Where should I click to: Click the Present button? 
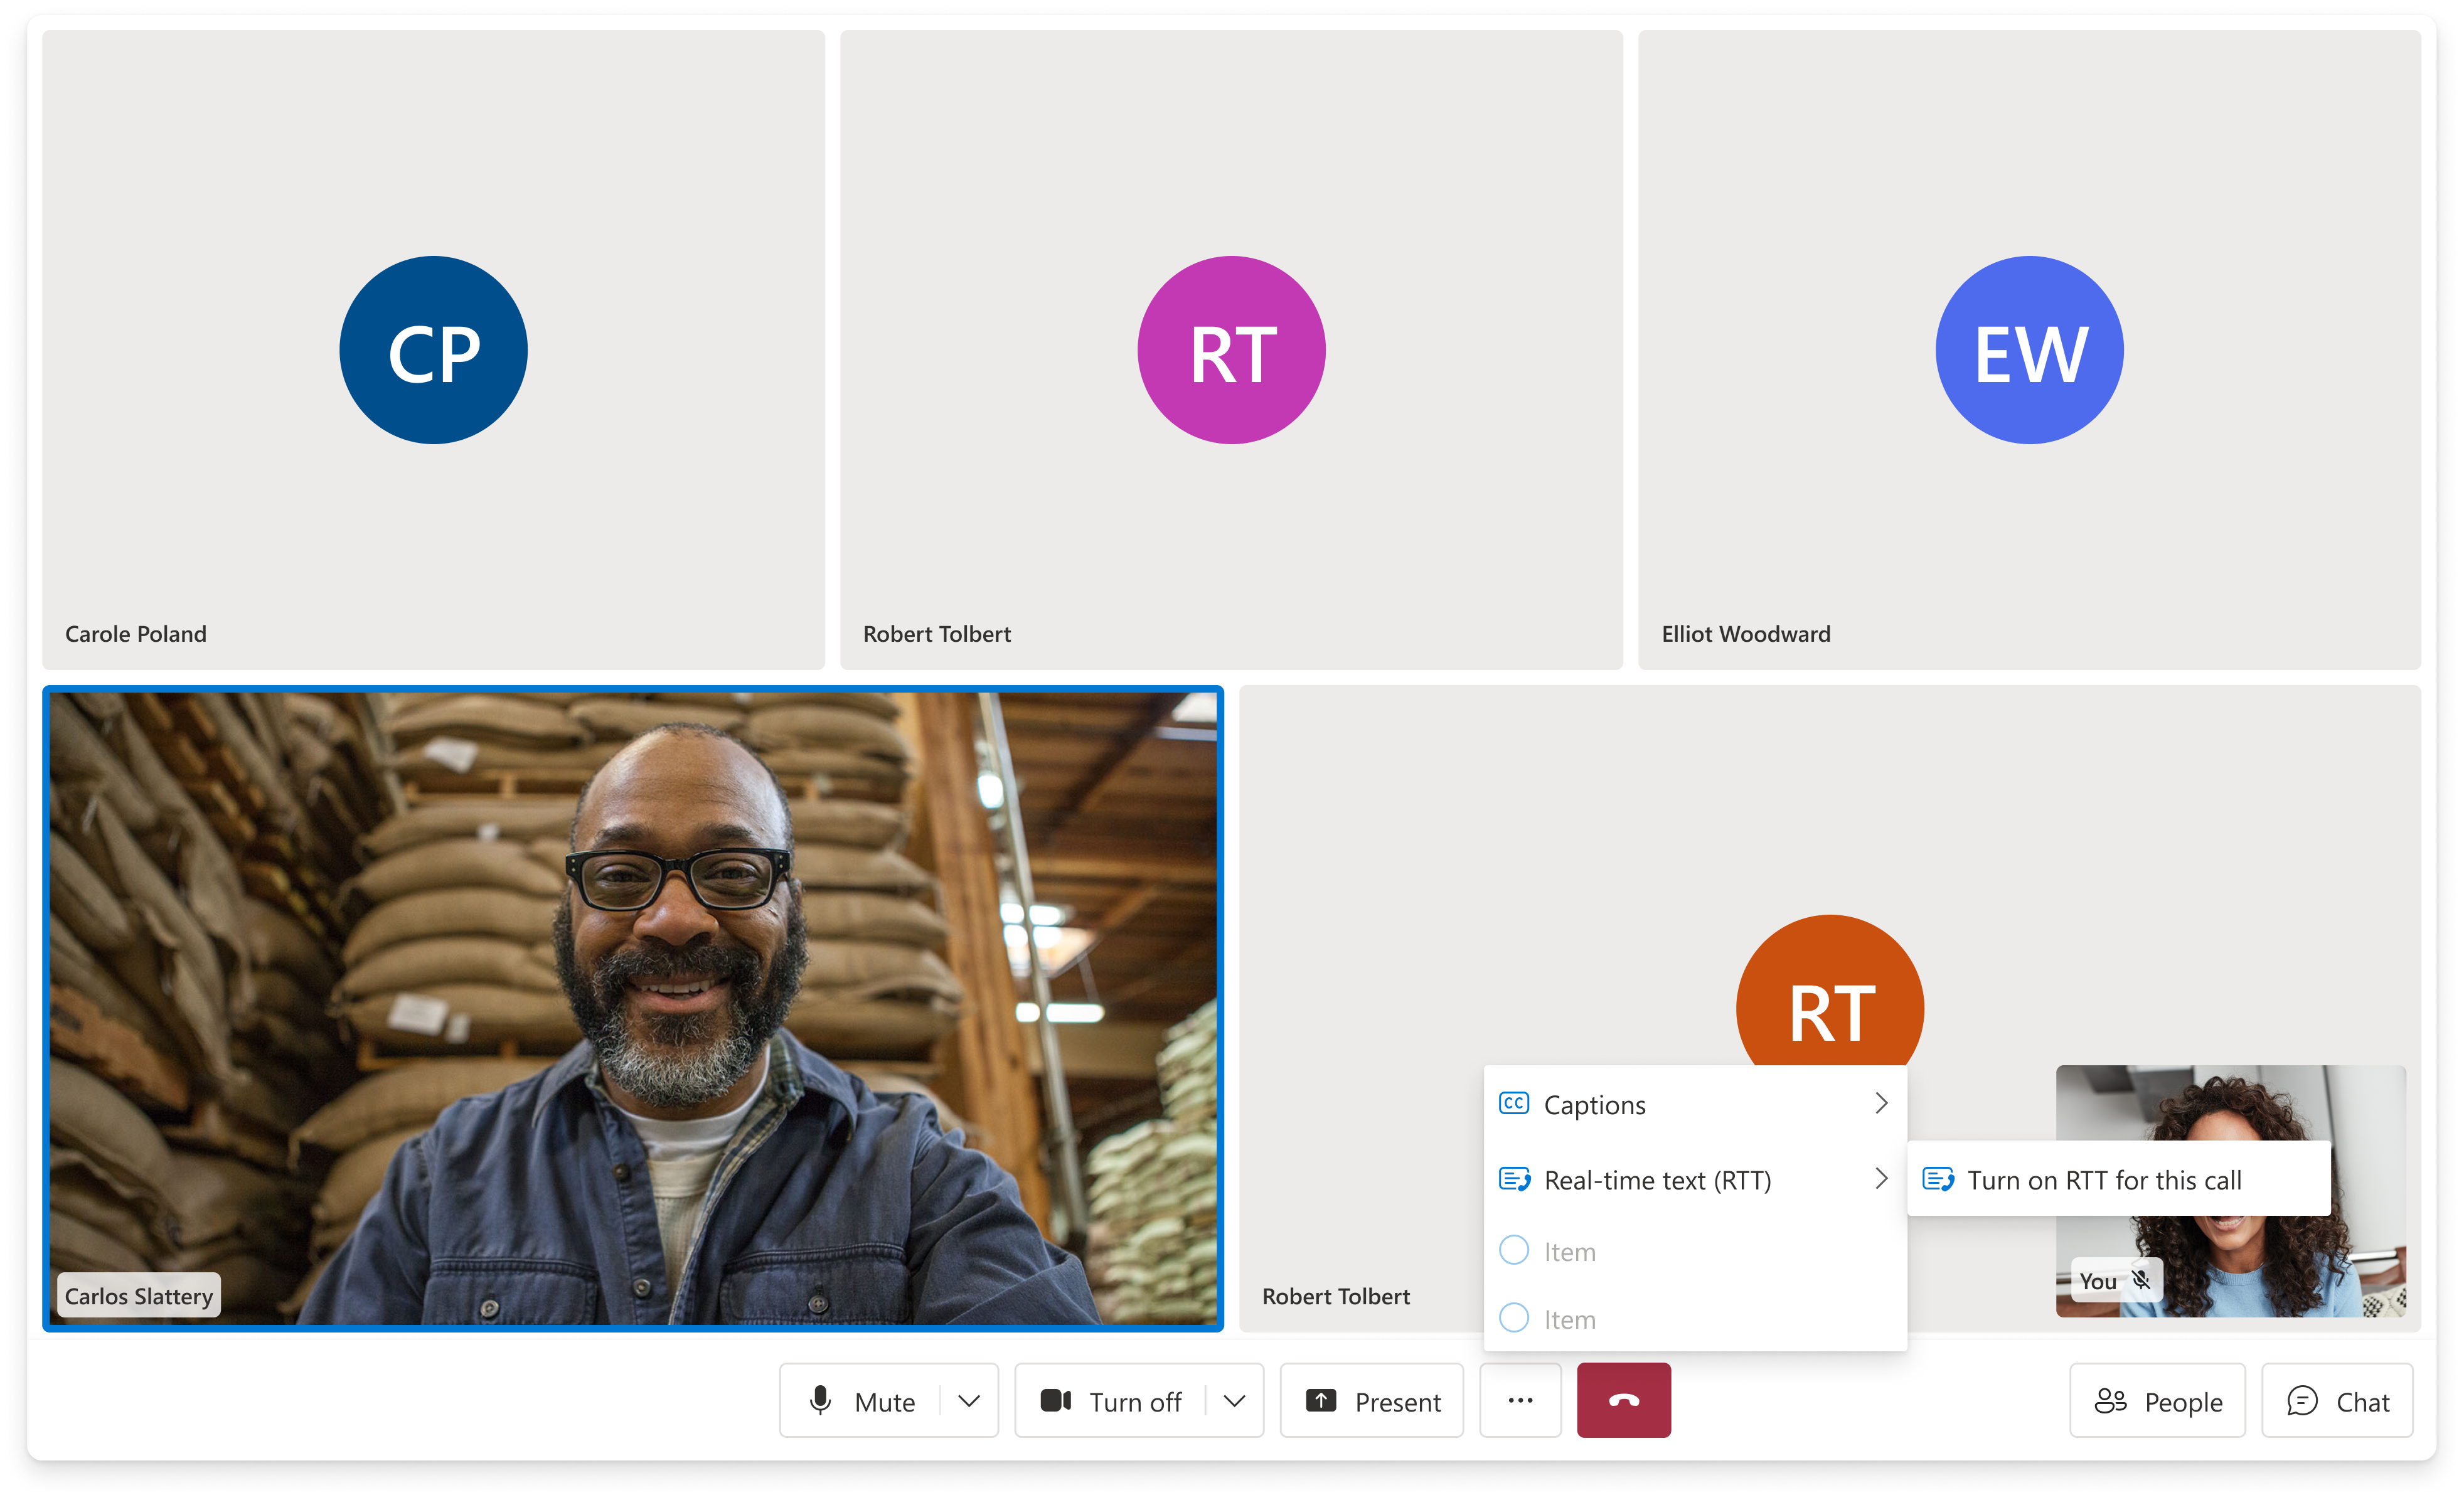[1371, 1400]
